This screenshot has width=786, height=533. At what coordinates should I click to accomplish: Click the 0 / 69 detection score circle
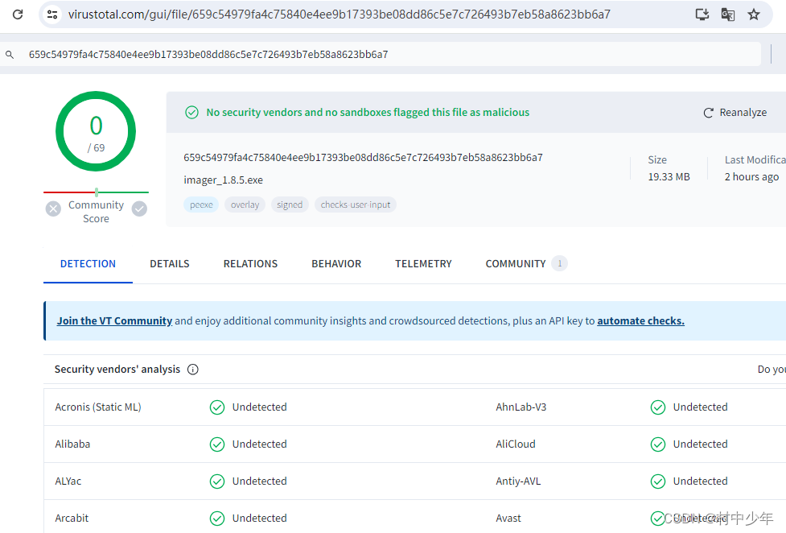(x=96, y=131)
